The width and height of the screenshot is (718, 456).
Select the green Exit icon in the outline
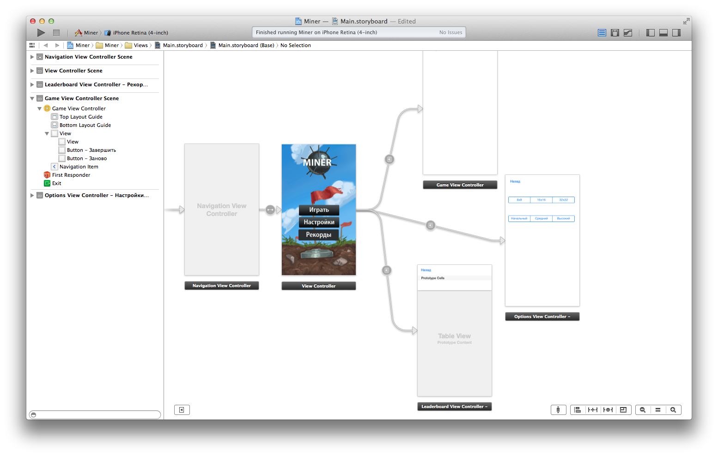coord(47,183)
